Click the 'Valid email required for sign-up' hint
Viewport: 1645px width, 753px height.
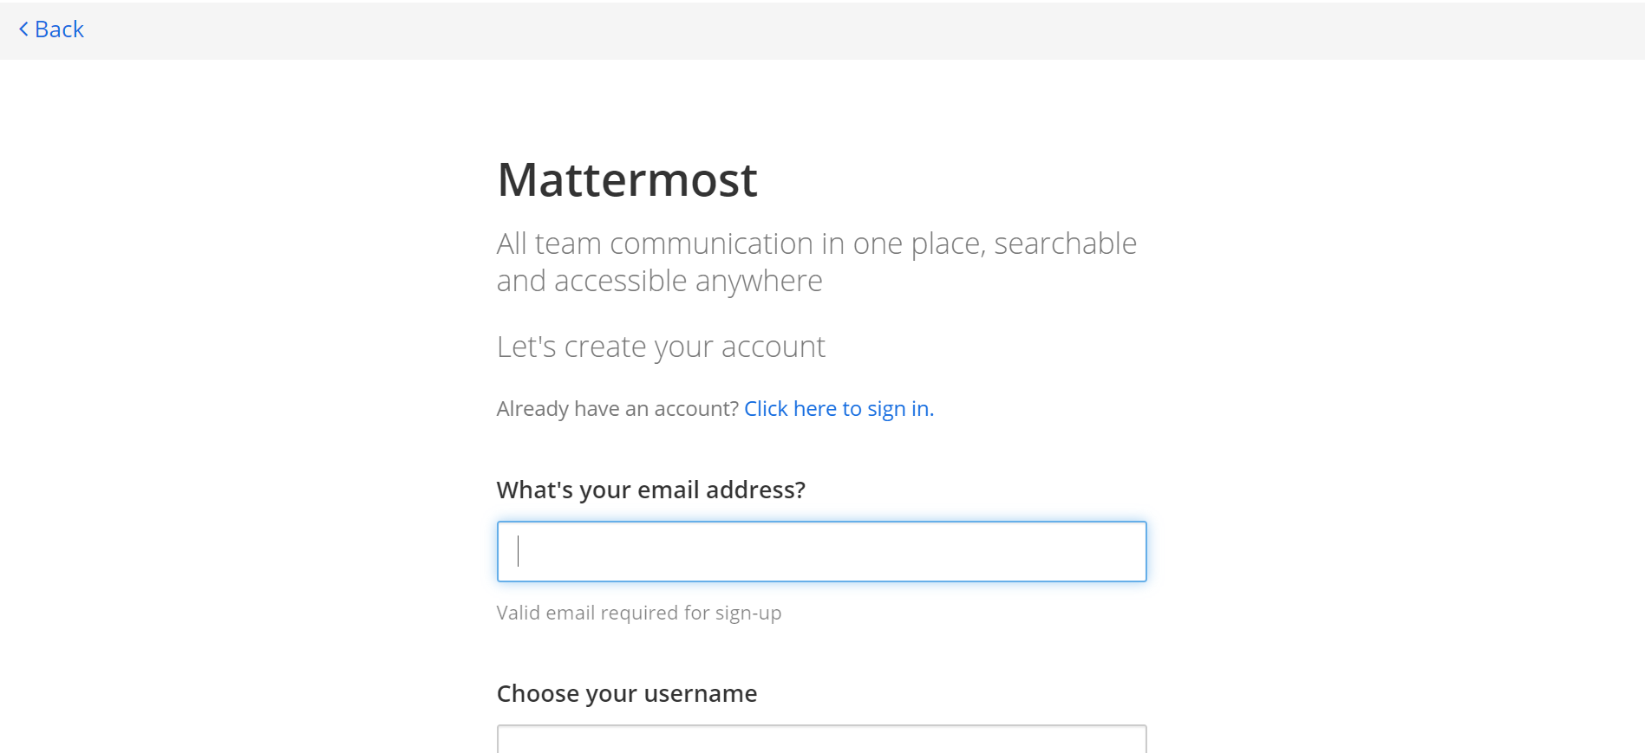[638, 613]
